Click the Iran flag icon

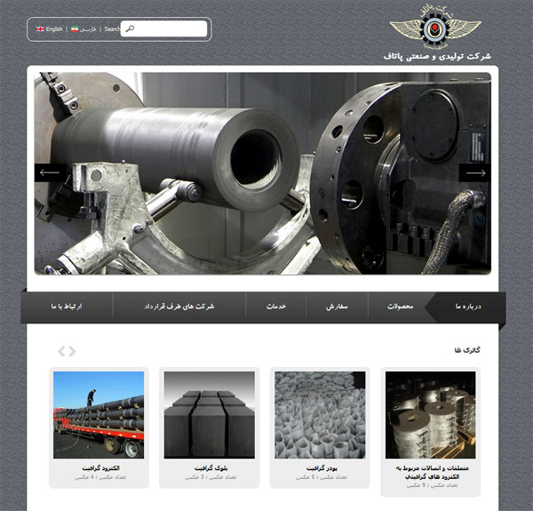click(x=75, y=29)
